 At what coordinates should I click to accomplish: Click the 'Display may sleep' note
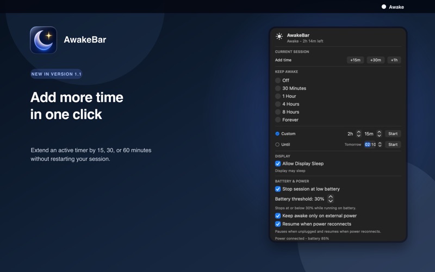[290, 171]
